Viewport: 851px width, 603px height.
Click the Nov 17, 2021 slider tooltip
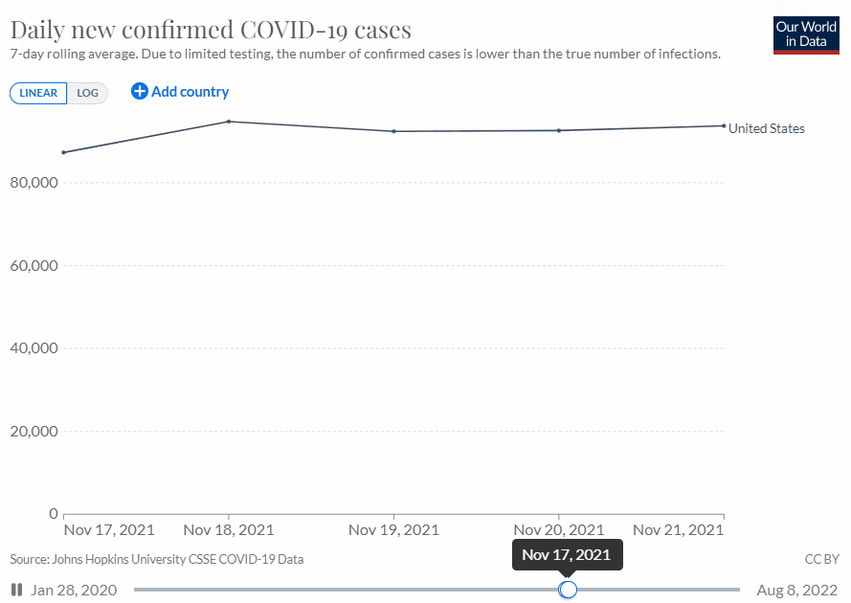[x=567, y=555]
